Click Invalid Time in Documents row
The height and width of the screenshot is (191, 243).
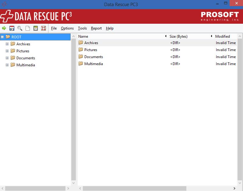pyautogui.click(x=226, y=57)
